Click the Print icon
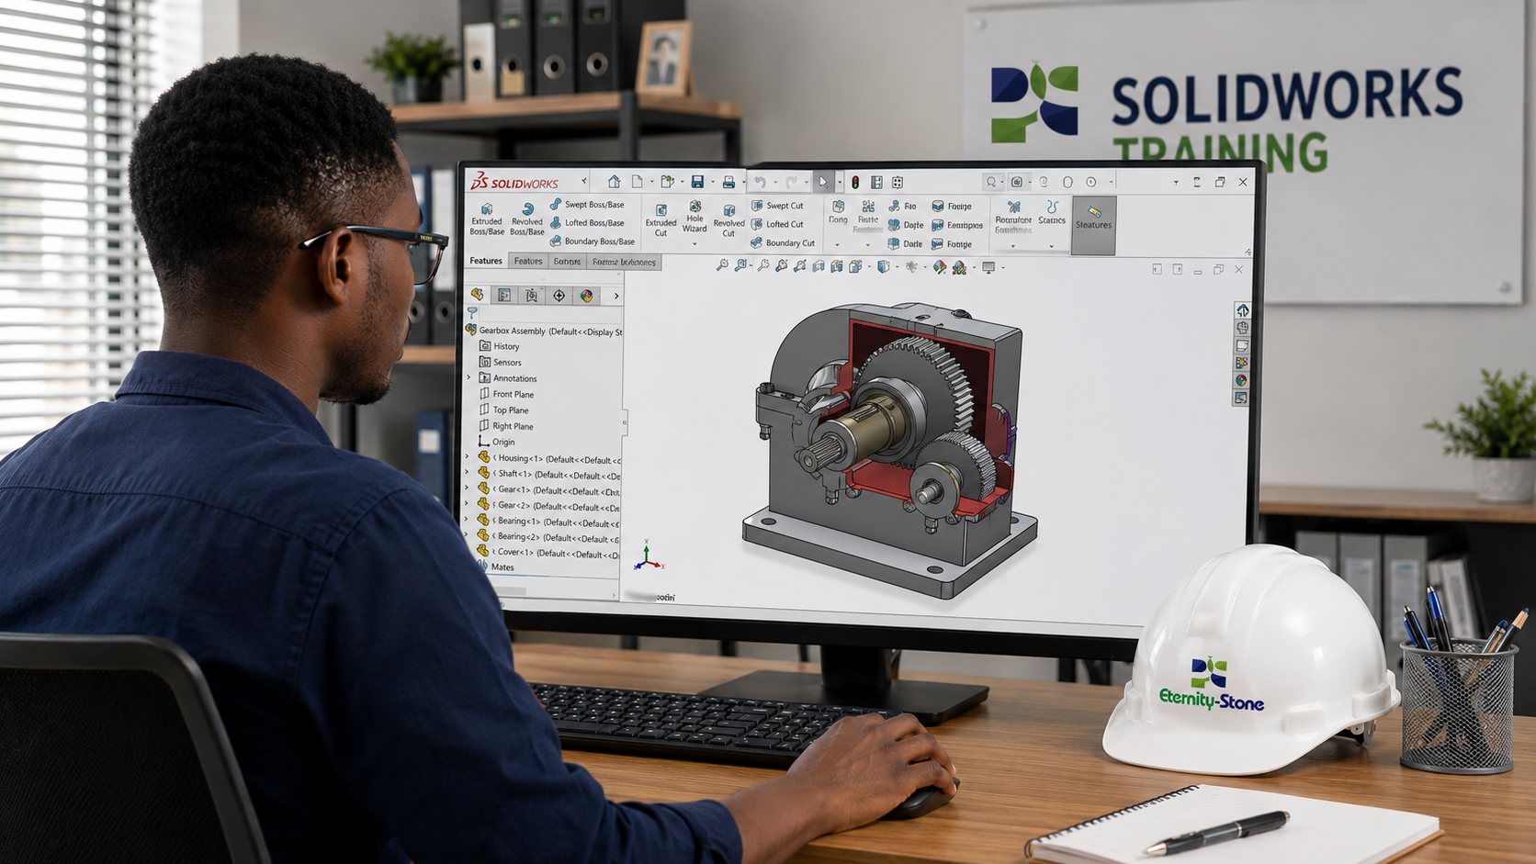Screen dimensions: 1536x864 click(x=728, y=182)
